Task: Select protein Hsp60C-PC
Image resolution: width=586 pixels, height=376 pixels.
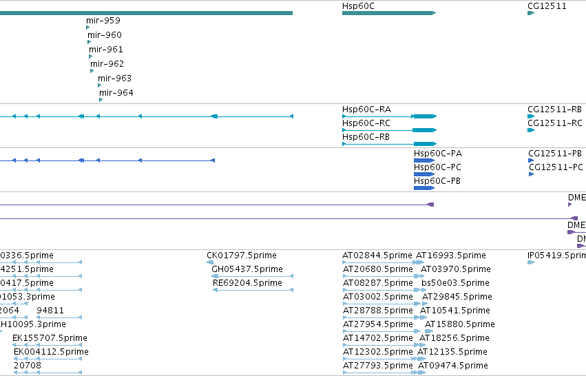Action: point(438,167)
